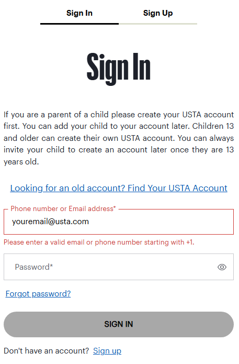Follow the Sign up link at bottom
This screenshot has width=239, height=364.
click(x=107, y=351)
